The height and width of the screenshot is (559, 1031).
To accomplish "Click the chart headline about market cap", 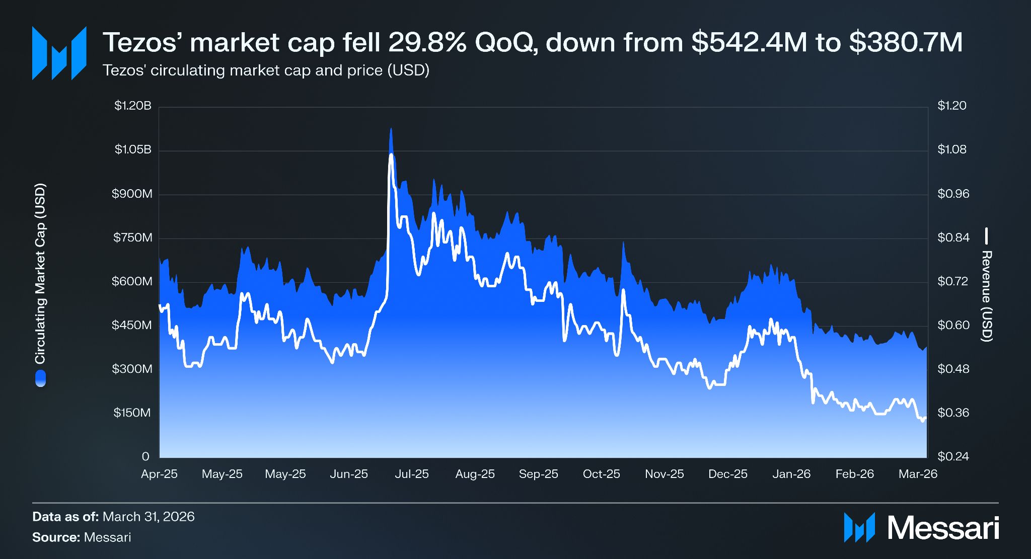I will click(533, 42).
